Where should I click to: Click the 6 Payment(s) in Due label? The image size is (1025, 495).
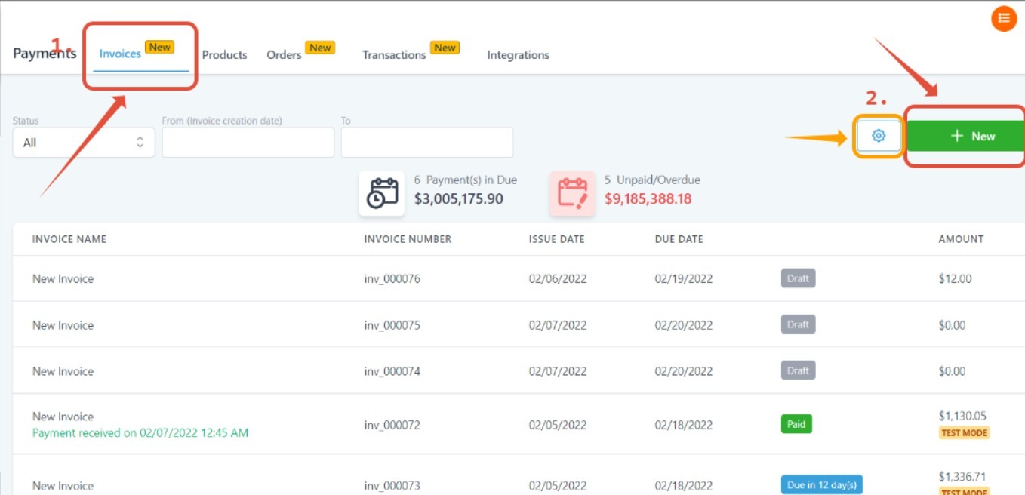point(466,180)
